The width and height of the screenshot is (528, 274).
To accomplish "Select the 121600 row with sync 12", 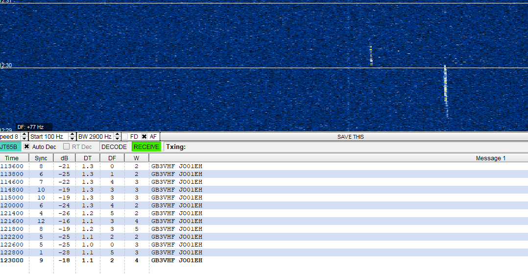I will [176, 221].
